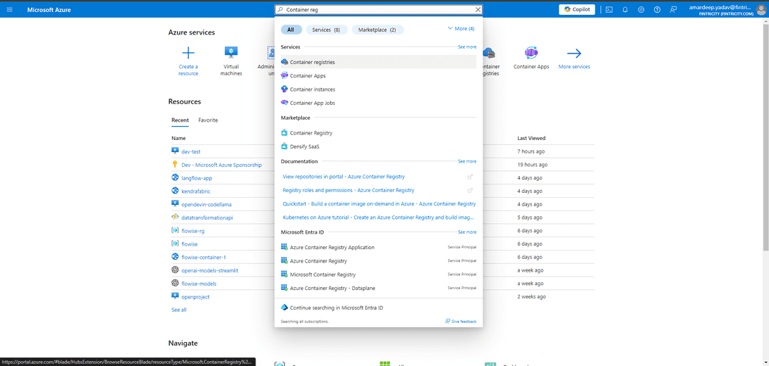Click key icon beside Azure Sponsorship
This screenshot has width=769, height=366.
[x=174, y=165]
